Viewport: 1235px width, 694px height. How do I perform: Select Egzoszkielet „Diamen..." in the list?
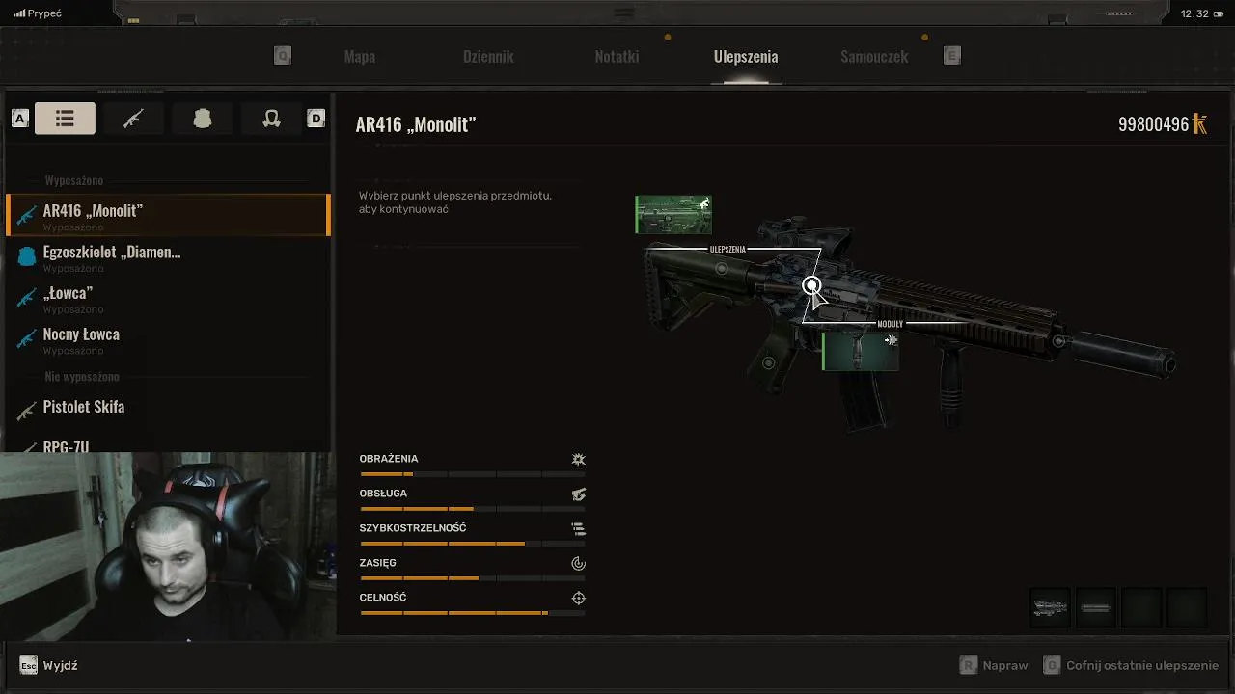169,256
